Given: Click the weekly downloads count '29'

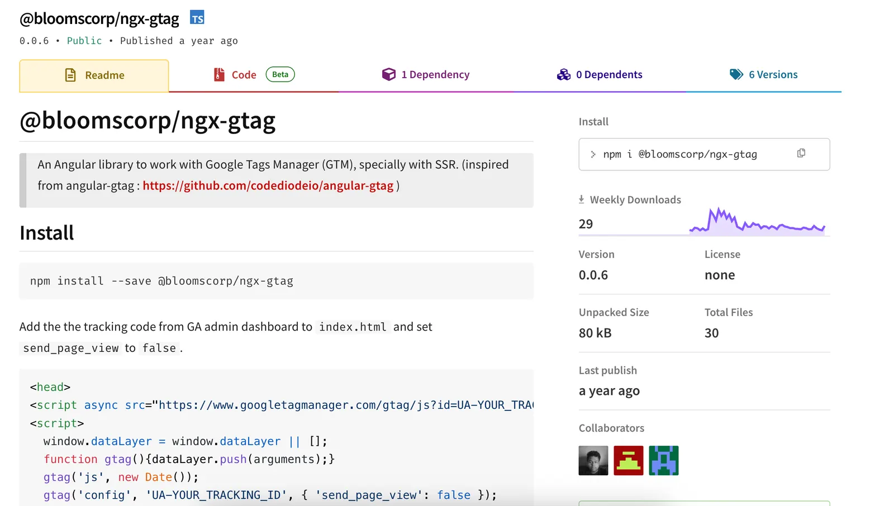Looking at the screenshot, I should pyautogui.click(x=586, y=224).
